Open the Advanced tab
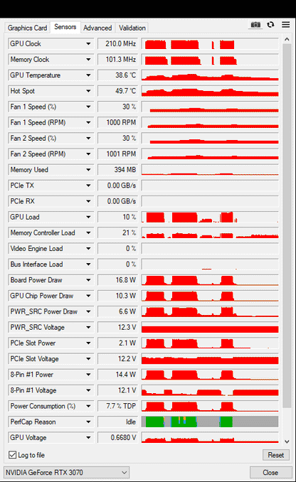 point(97,28)
